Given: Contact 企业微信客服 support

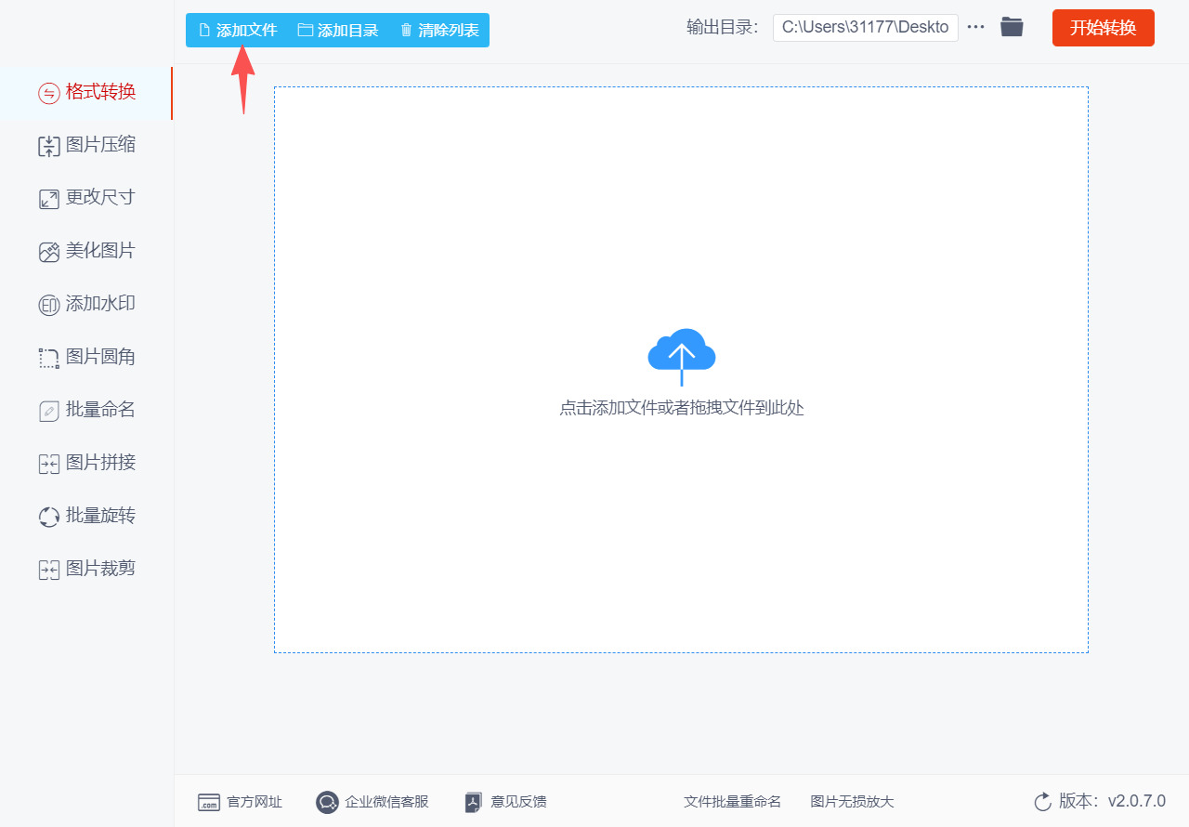Looking at the screenshot, I should tap(372, 802).
